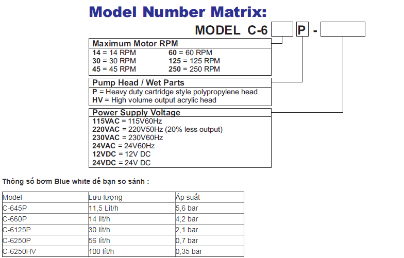Click the '24VDC = 24V DC' line
Viewport: 404px width, 258px height.
(122, 163)
